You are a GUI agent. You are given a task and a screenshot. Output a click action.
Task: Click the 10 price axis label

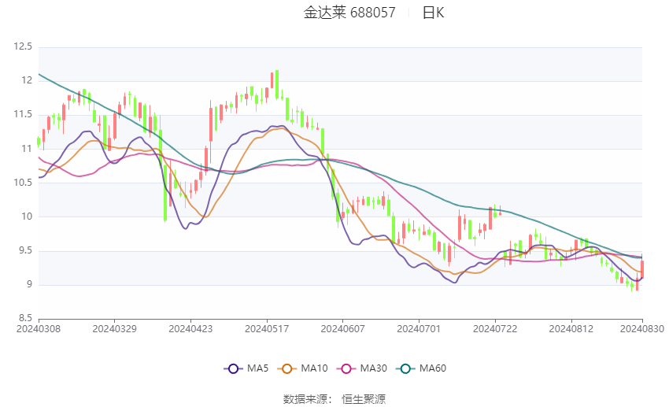click(27, 216)
